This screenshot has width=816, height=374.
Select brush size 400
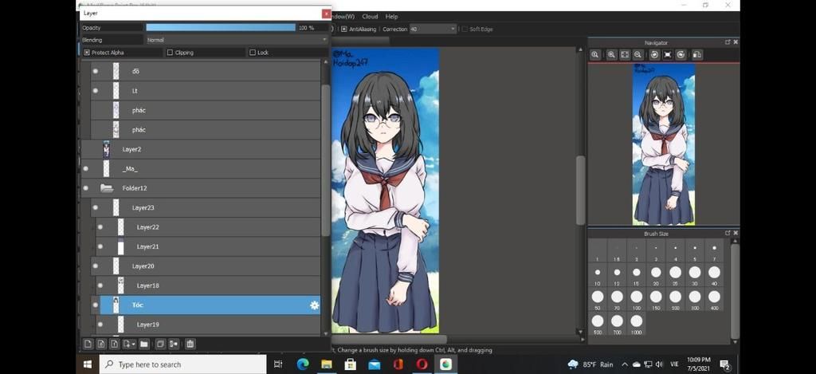pyautogui.click(x=714, y=300)
